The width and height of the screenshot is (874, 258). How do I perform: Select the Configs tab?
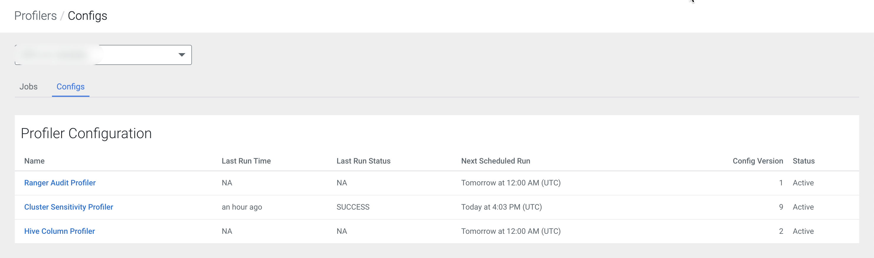pos(70,87)
